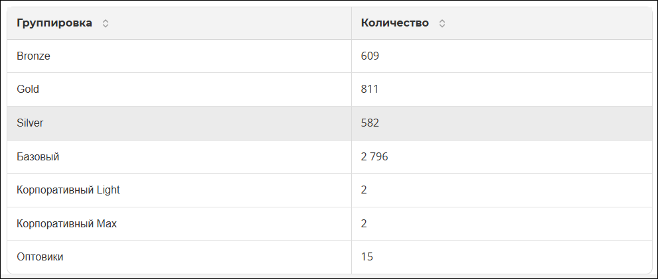Click the 811 count value

tap(369, 89)
